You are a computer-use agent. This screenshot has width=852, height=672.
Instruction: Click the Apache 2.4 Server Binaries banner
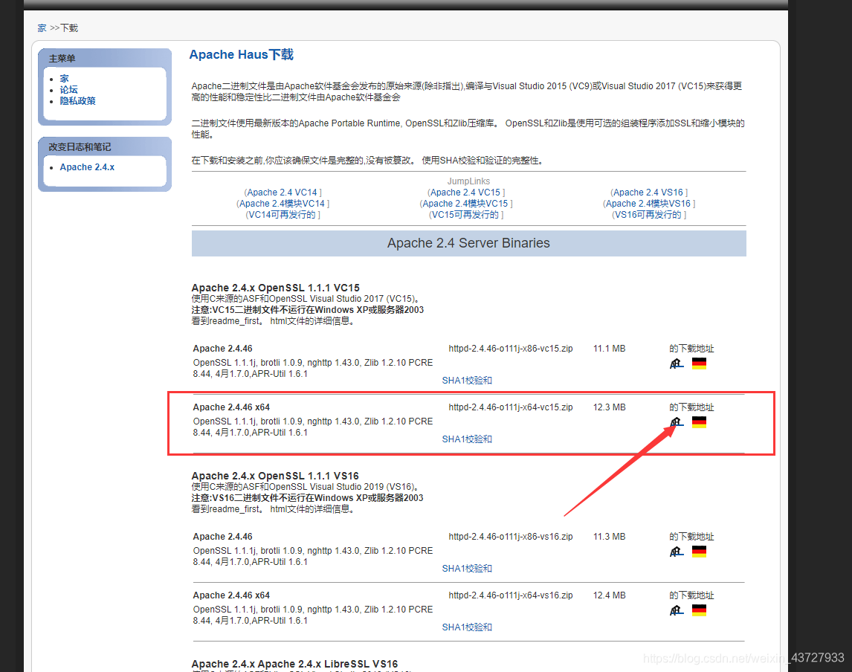click(468, 243)
